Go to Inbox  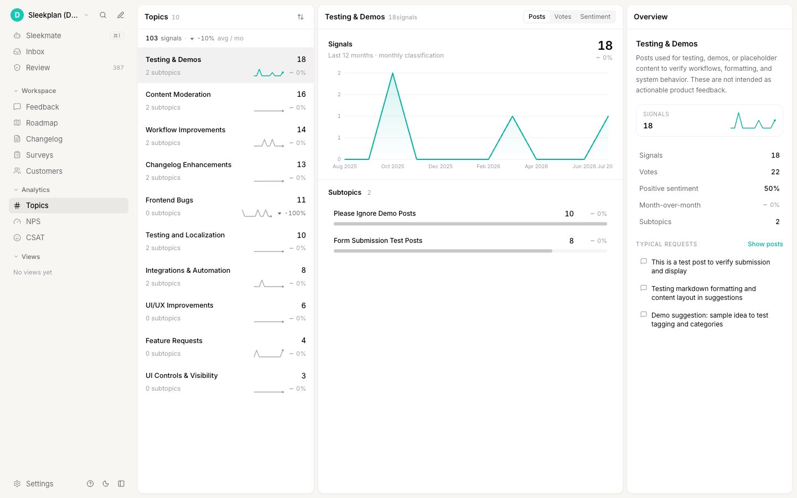pos(69,51)
